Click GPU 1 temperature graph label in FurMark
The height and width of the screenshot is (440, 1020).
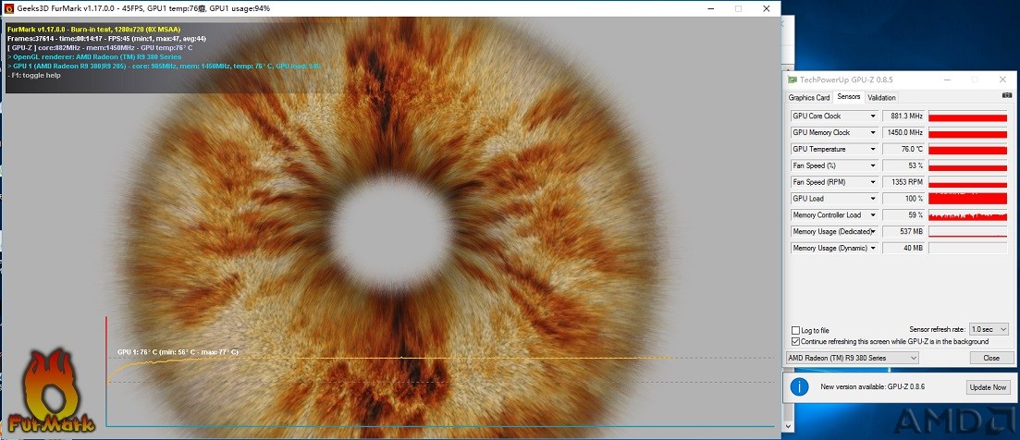178,352
